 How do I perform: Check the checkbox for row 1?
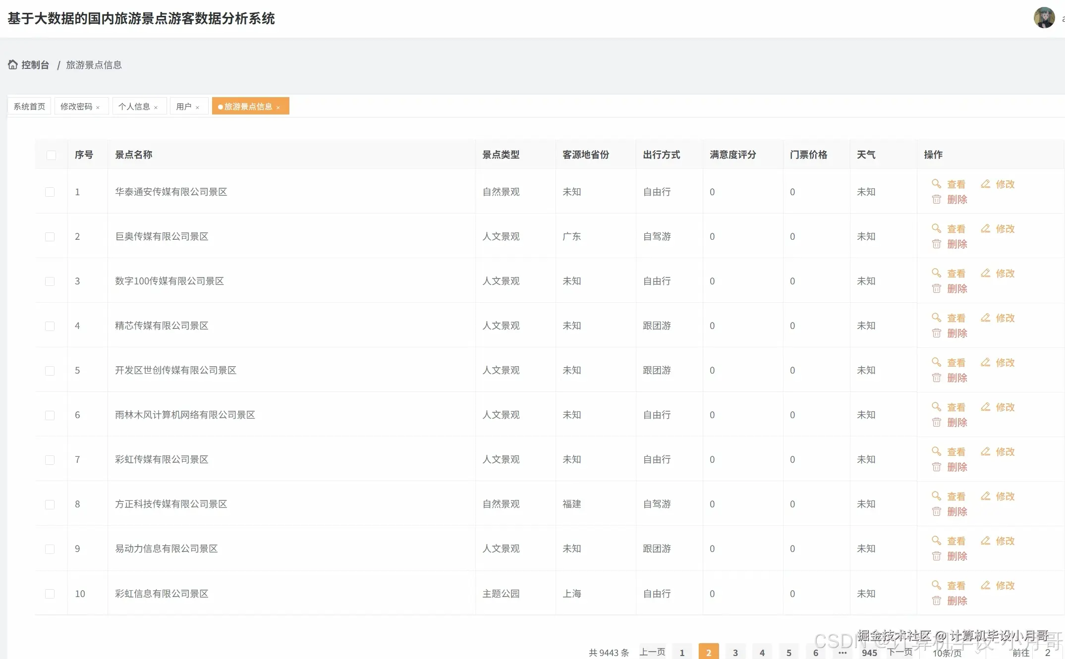pyautogui.click(x=50, y=192)
